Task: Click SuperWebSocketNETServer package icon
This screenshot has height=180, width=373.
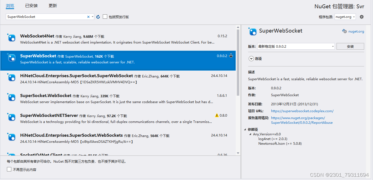Action: click(12, 117)
